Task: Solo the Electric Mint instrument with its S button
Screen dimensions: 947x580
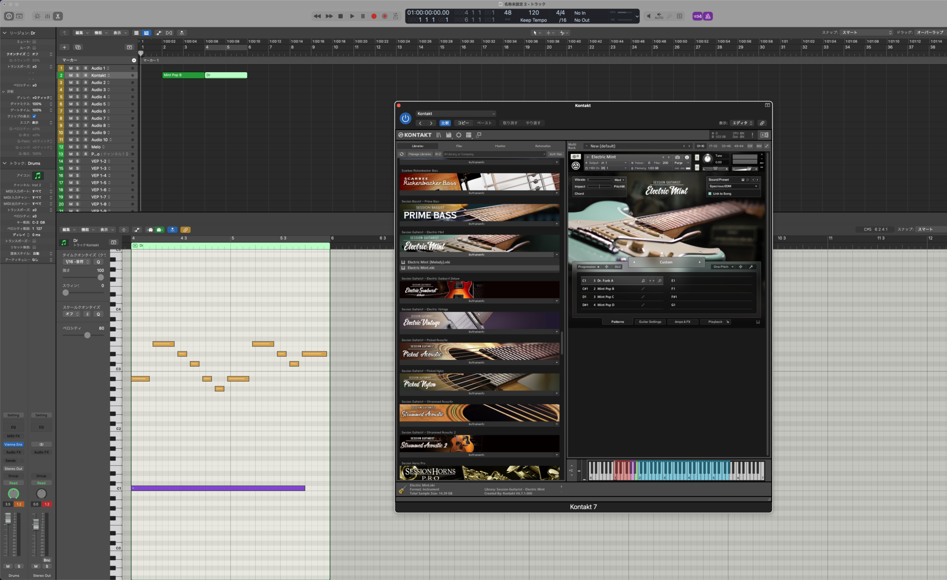Action: coord(697,157)
